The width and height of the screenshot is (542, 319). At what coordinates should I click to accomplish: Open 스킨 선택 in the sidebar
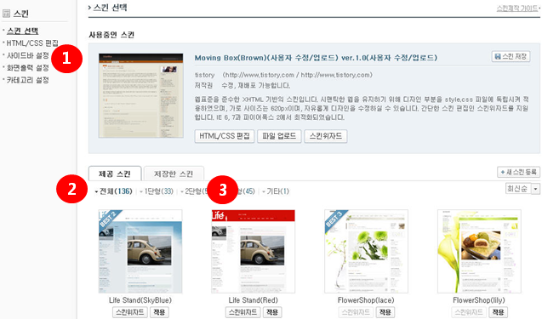pyautogui.click(x=22, y=31)
